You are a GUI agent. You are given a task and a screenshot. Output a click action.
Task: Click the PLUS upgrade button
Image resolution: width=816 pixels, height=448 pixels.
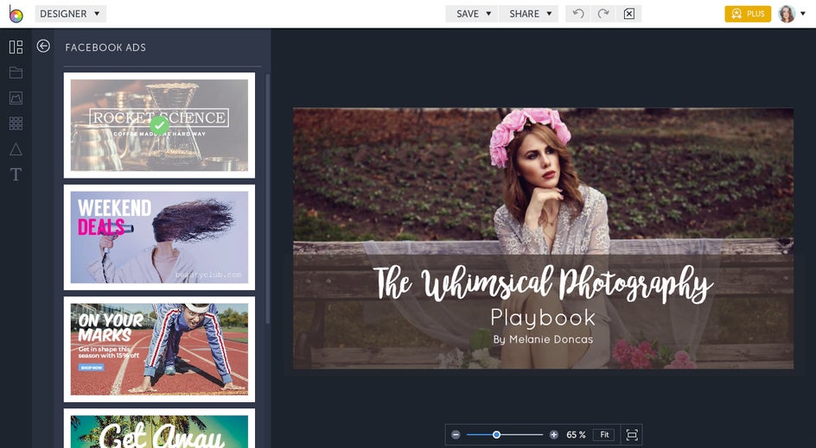pyautogui.click(x=748, y=14)
